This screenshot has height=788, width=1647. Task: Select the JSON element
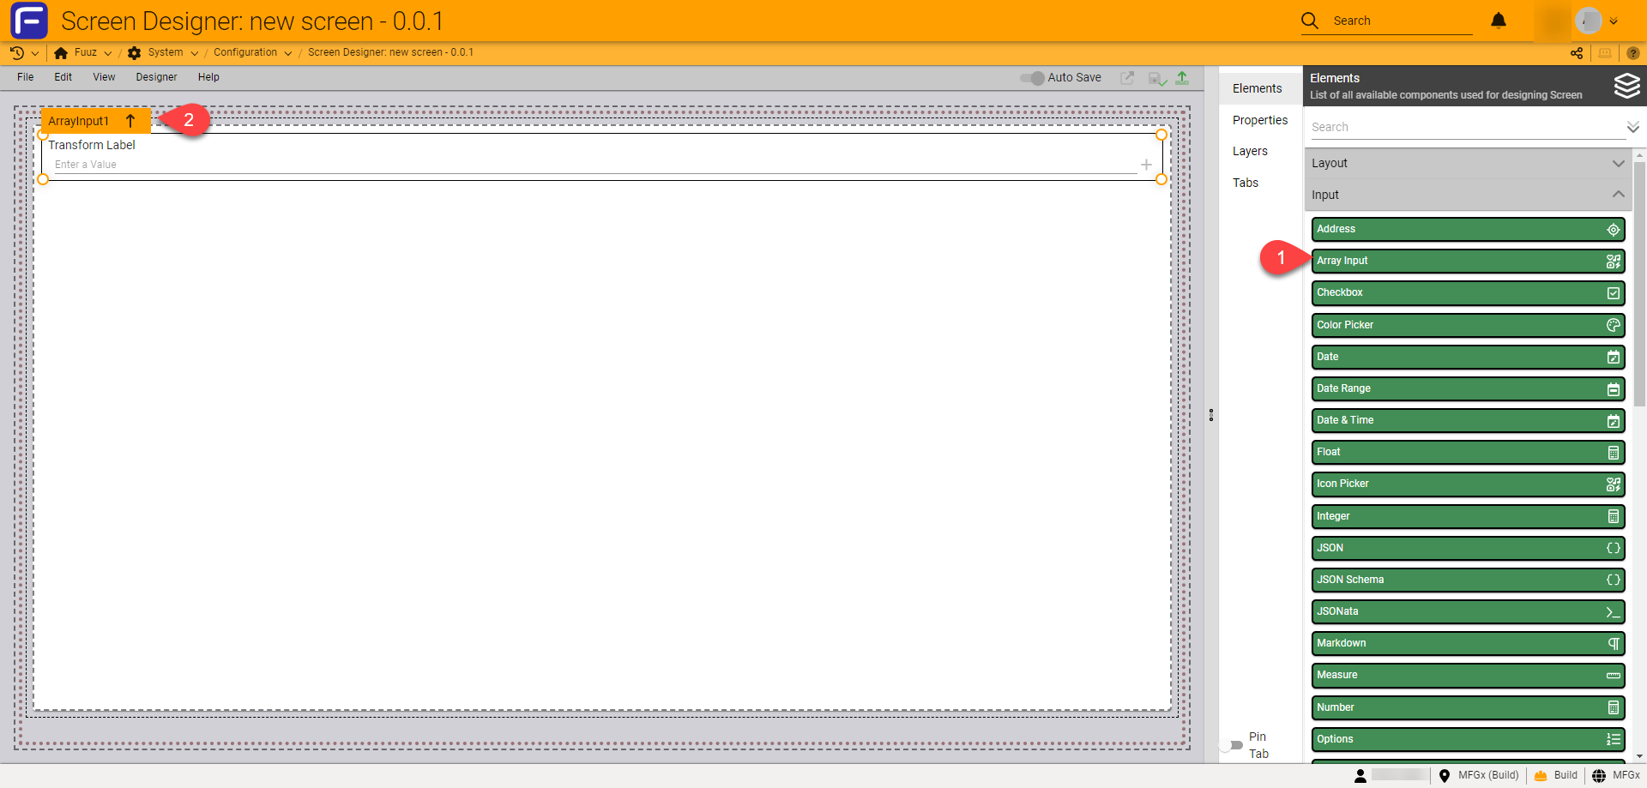(x=1468, y=548)
